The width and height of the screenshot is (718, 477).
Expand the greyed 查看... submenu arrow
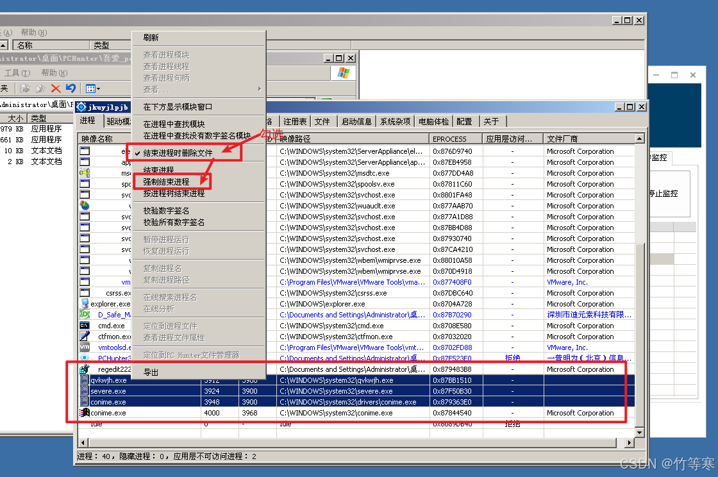(x=259, y=89)
